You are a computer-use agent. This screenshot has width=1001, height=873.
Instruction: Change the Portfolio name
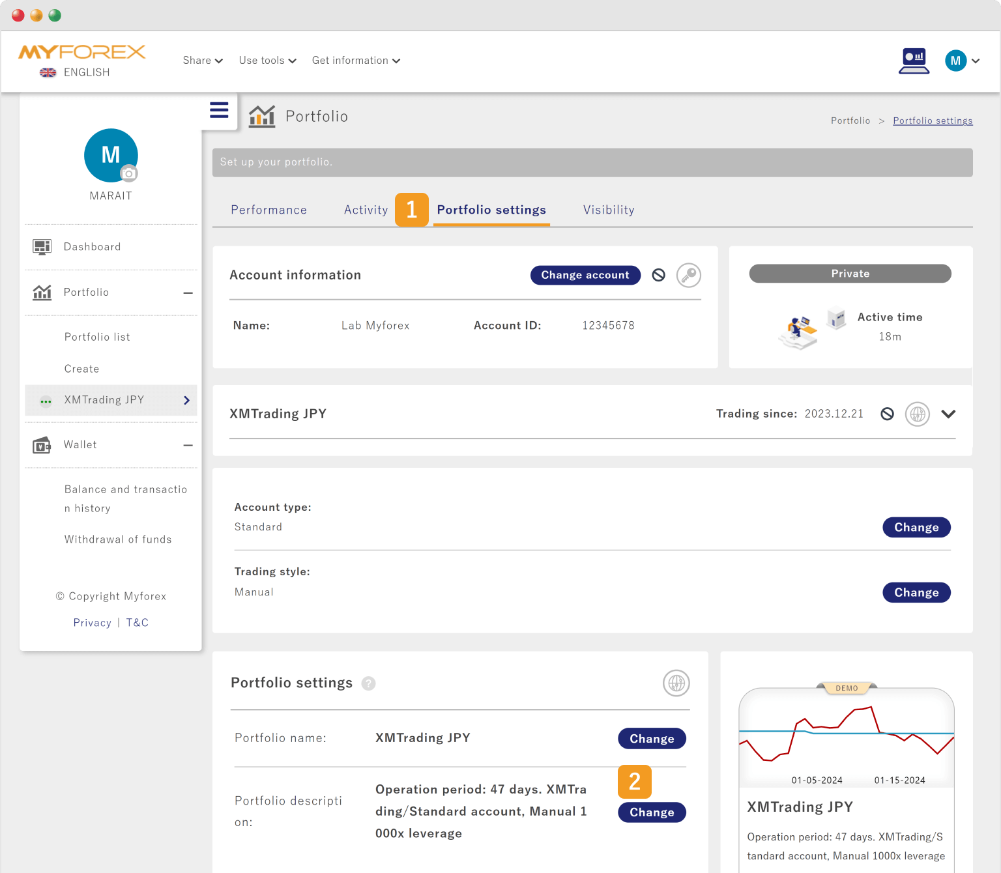pos(652,738)
